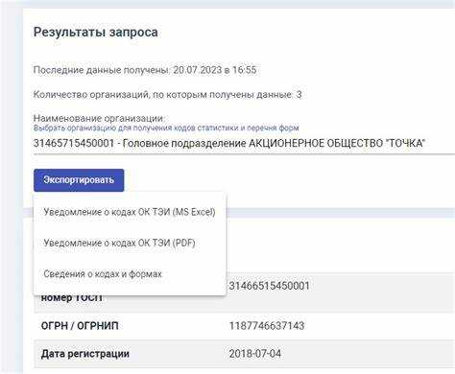This screenshot has height=374, width=455.
Task: Choose Уведомление о кодах ОК ТЭИ (MS Excel)
Action: (130, 212)
